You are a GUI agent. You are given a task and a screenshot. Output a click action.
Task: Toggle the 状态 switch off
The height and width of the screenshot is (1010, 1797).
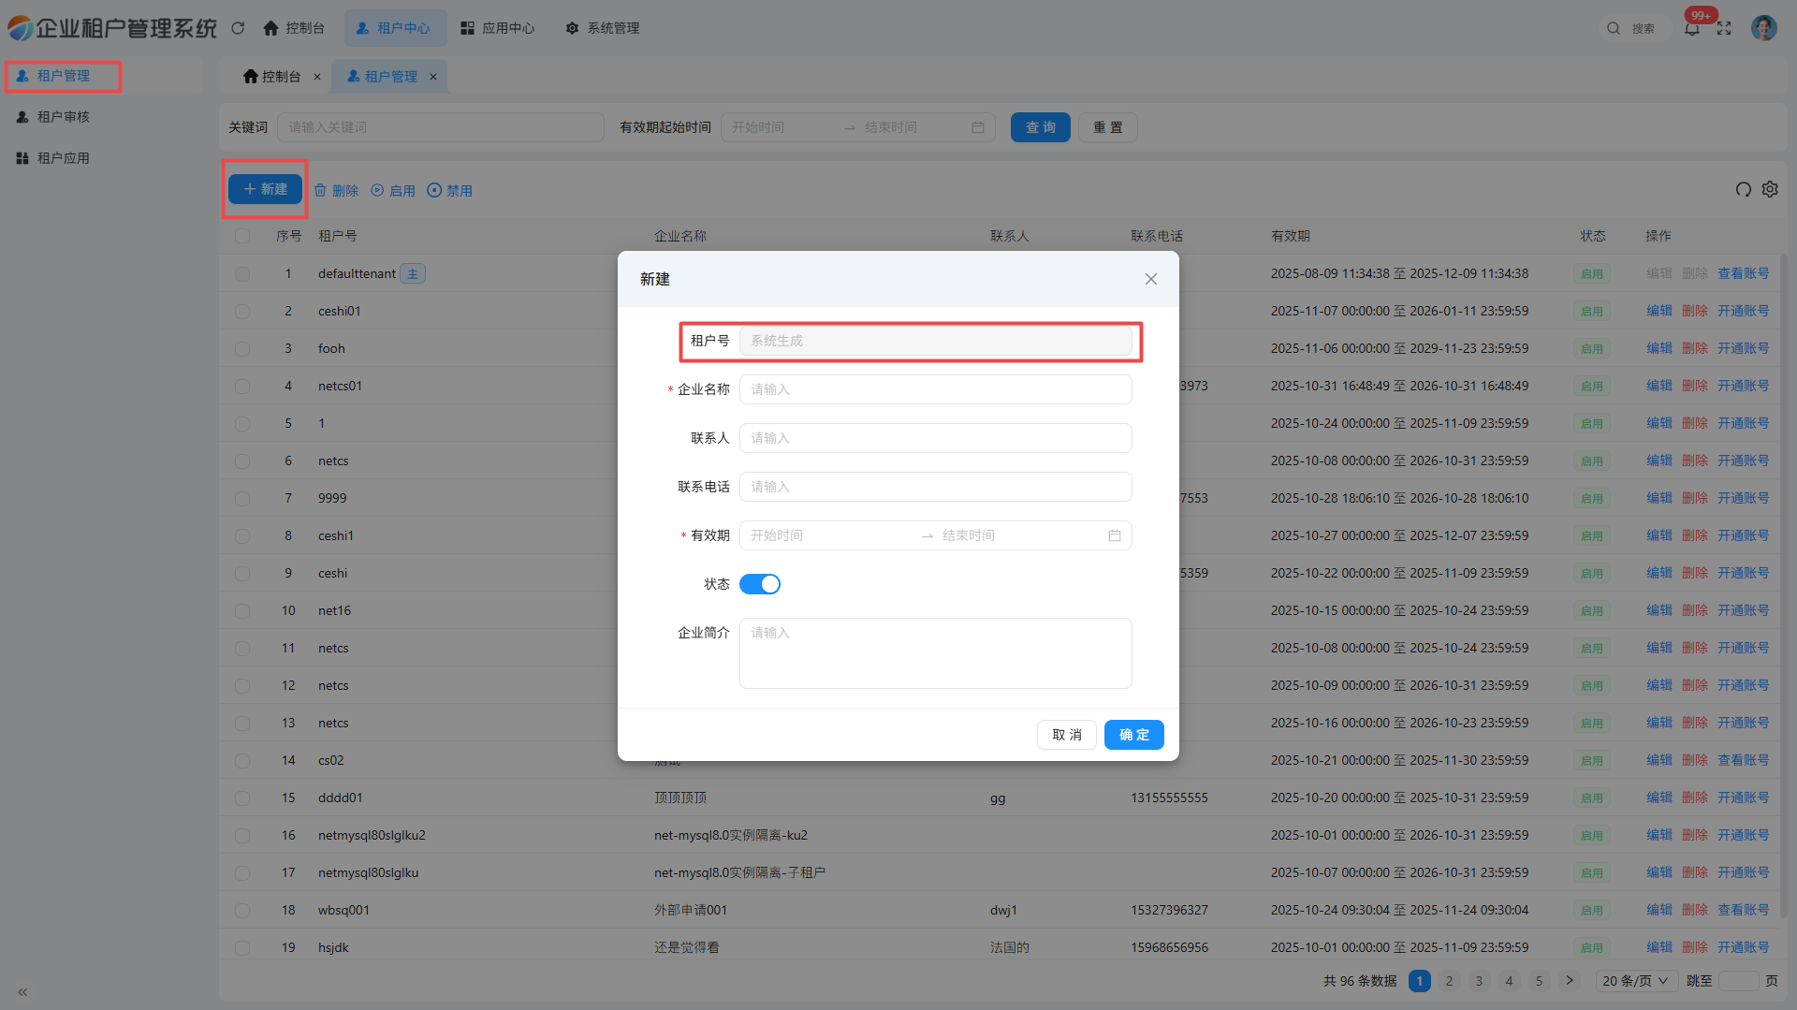(x=759, y=584)
